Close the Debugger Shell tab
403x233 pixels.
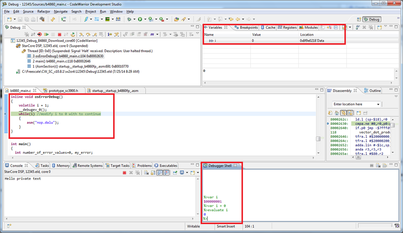pos(235,166)
